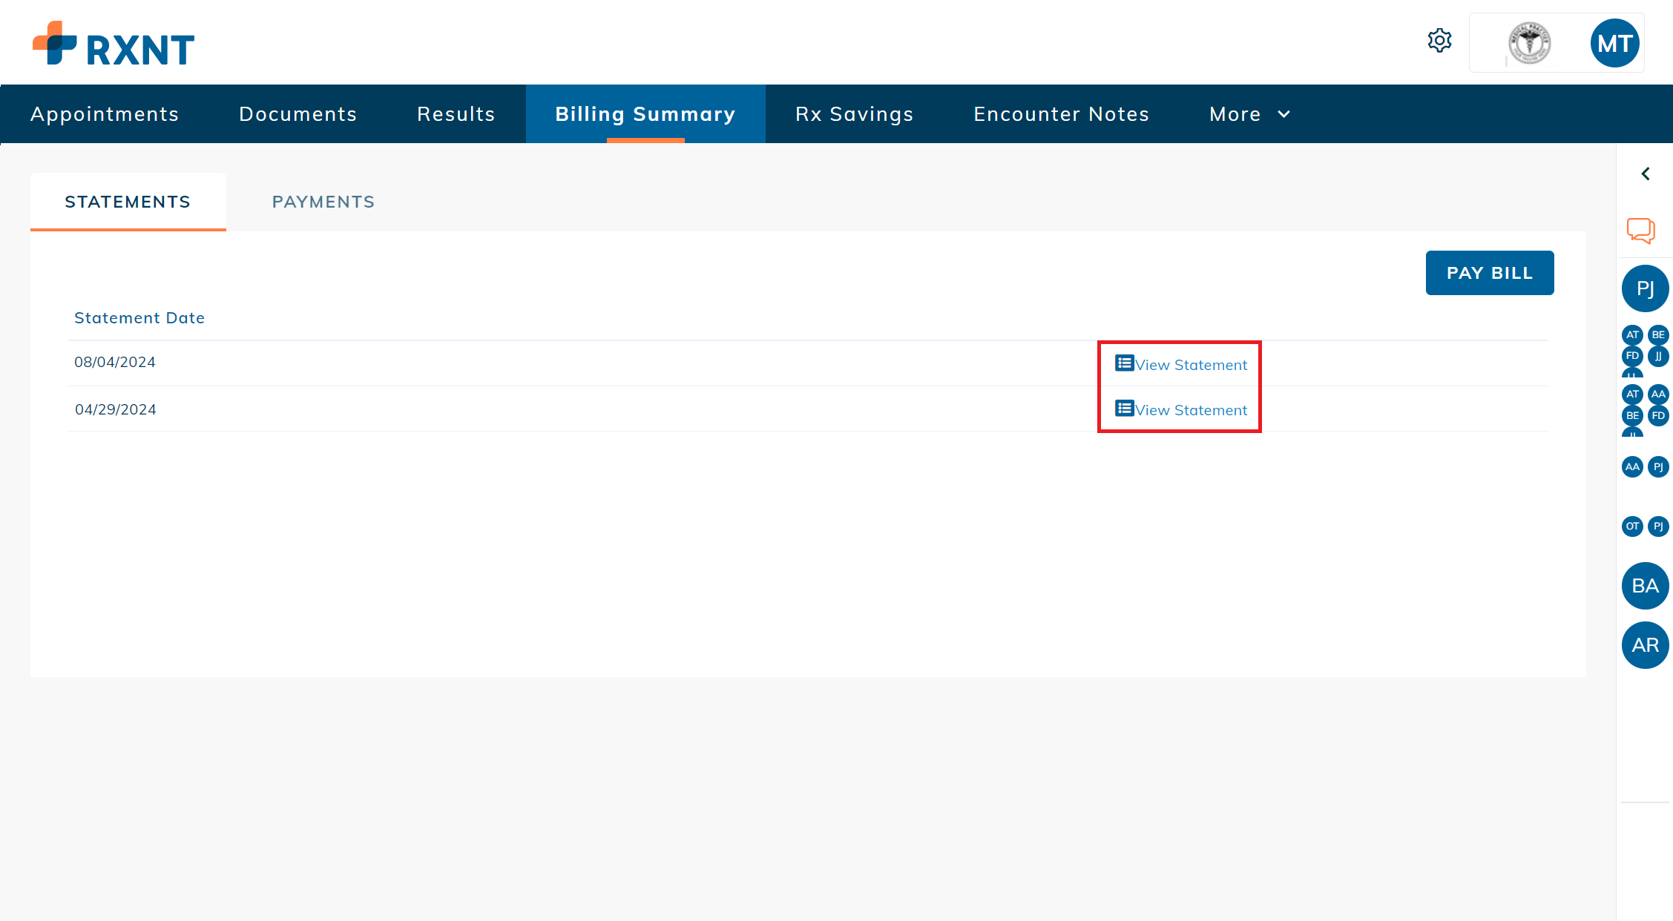1673x921 pixels.
Task: Click the medical practice logo
Action: pyautogui.click(x=1531, y=42)
